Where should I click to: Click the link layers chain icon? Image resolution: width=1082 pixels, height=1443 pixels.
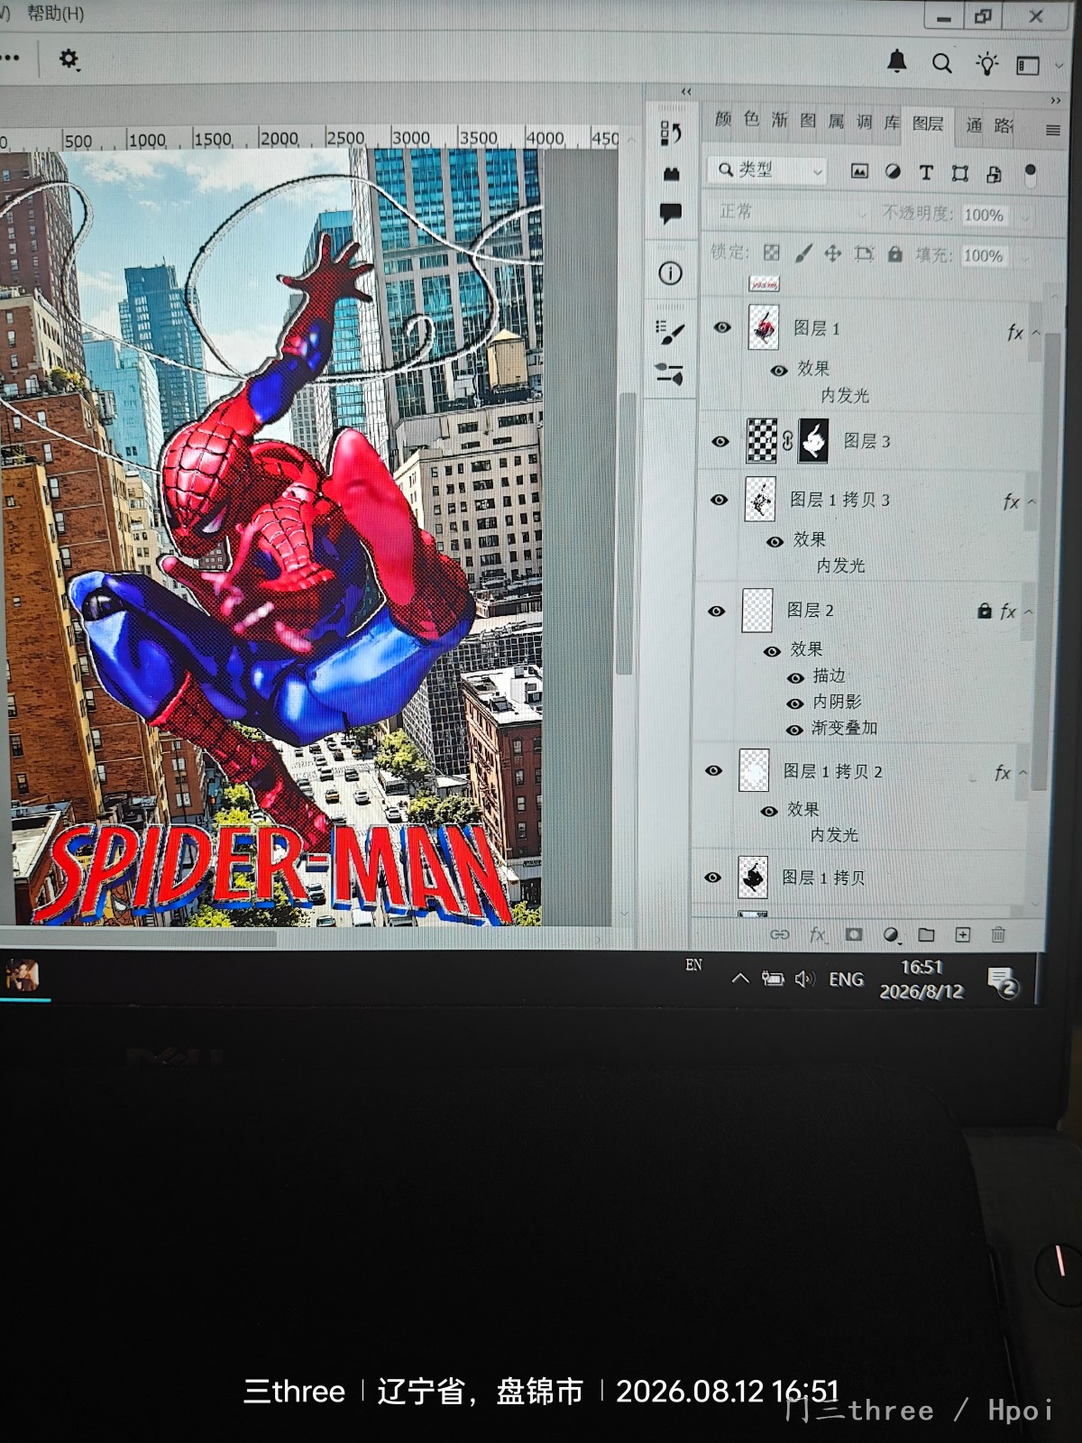(779, 934)
